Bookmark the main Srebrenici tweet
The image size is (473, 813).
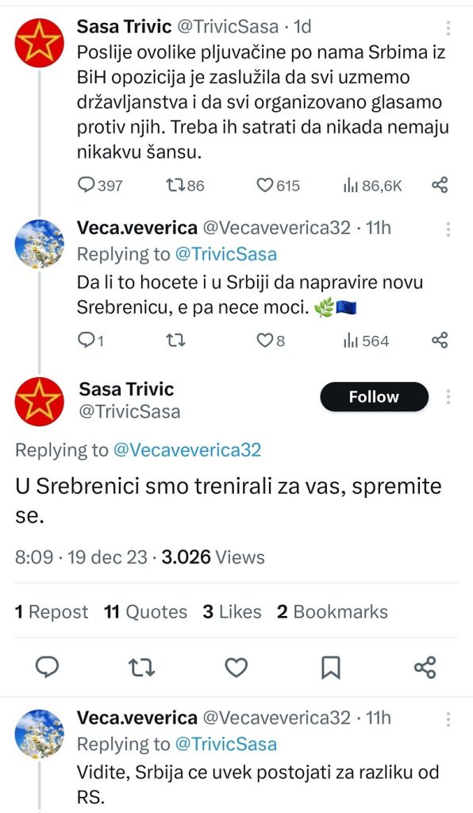(x=330, y=667)
